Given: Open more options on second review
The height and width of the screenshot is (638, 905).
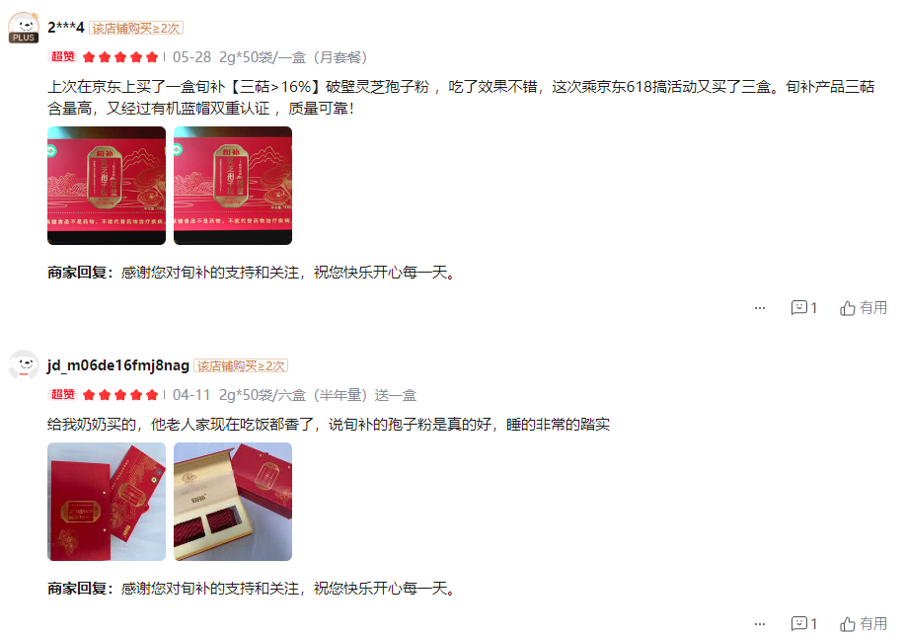Looking at the screenshot, I should [x=760, y=624].
